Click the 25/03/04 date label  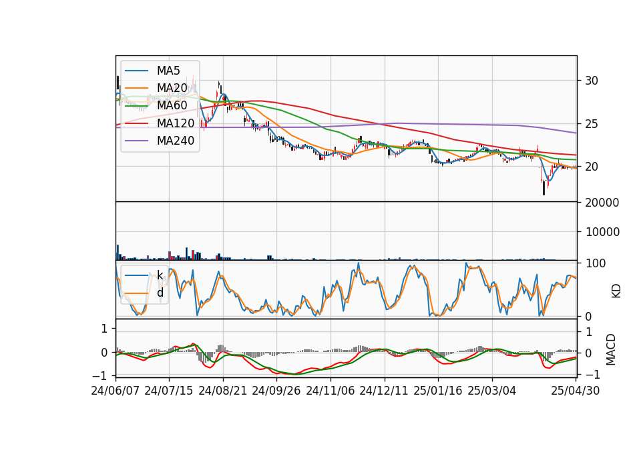tap(492, 391)
